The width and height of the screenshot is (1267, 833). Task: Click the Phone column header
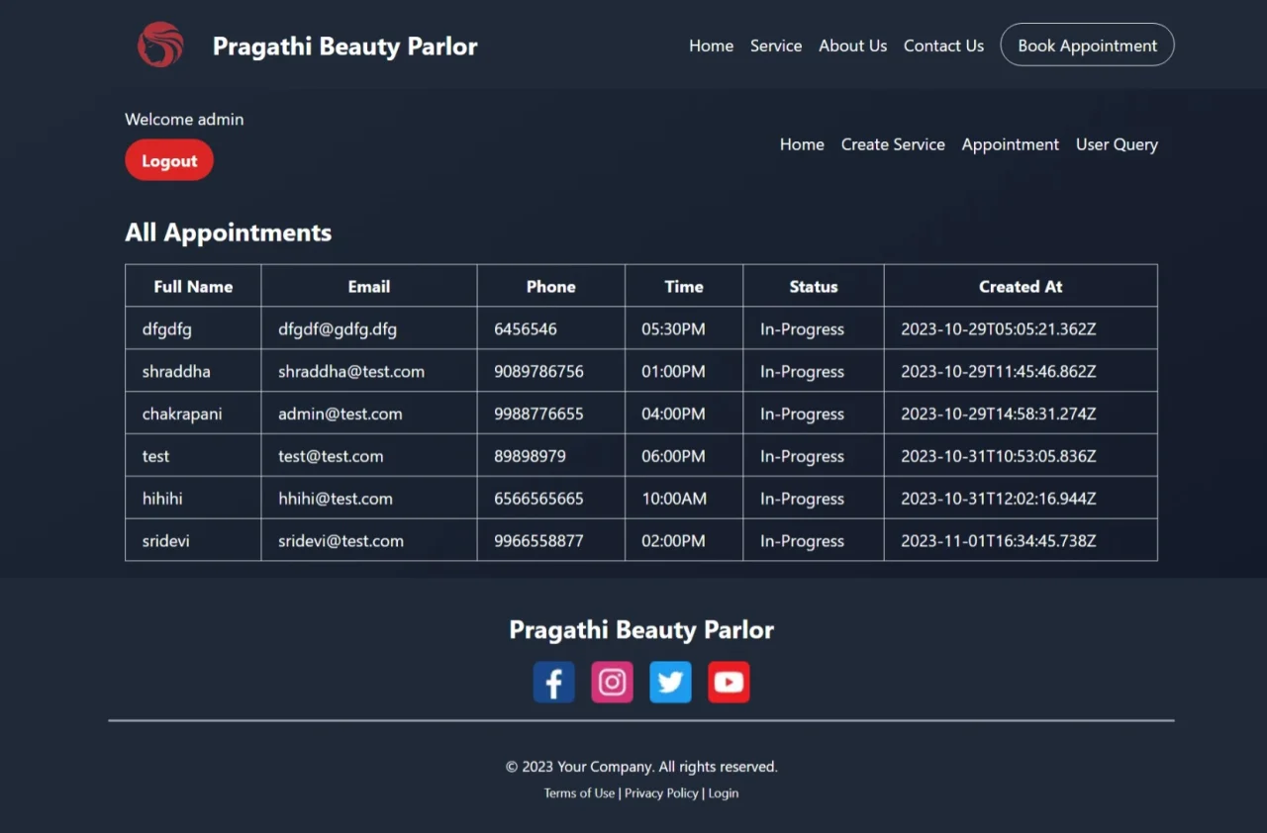click(550, 287)
